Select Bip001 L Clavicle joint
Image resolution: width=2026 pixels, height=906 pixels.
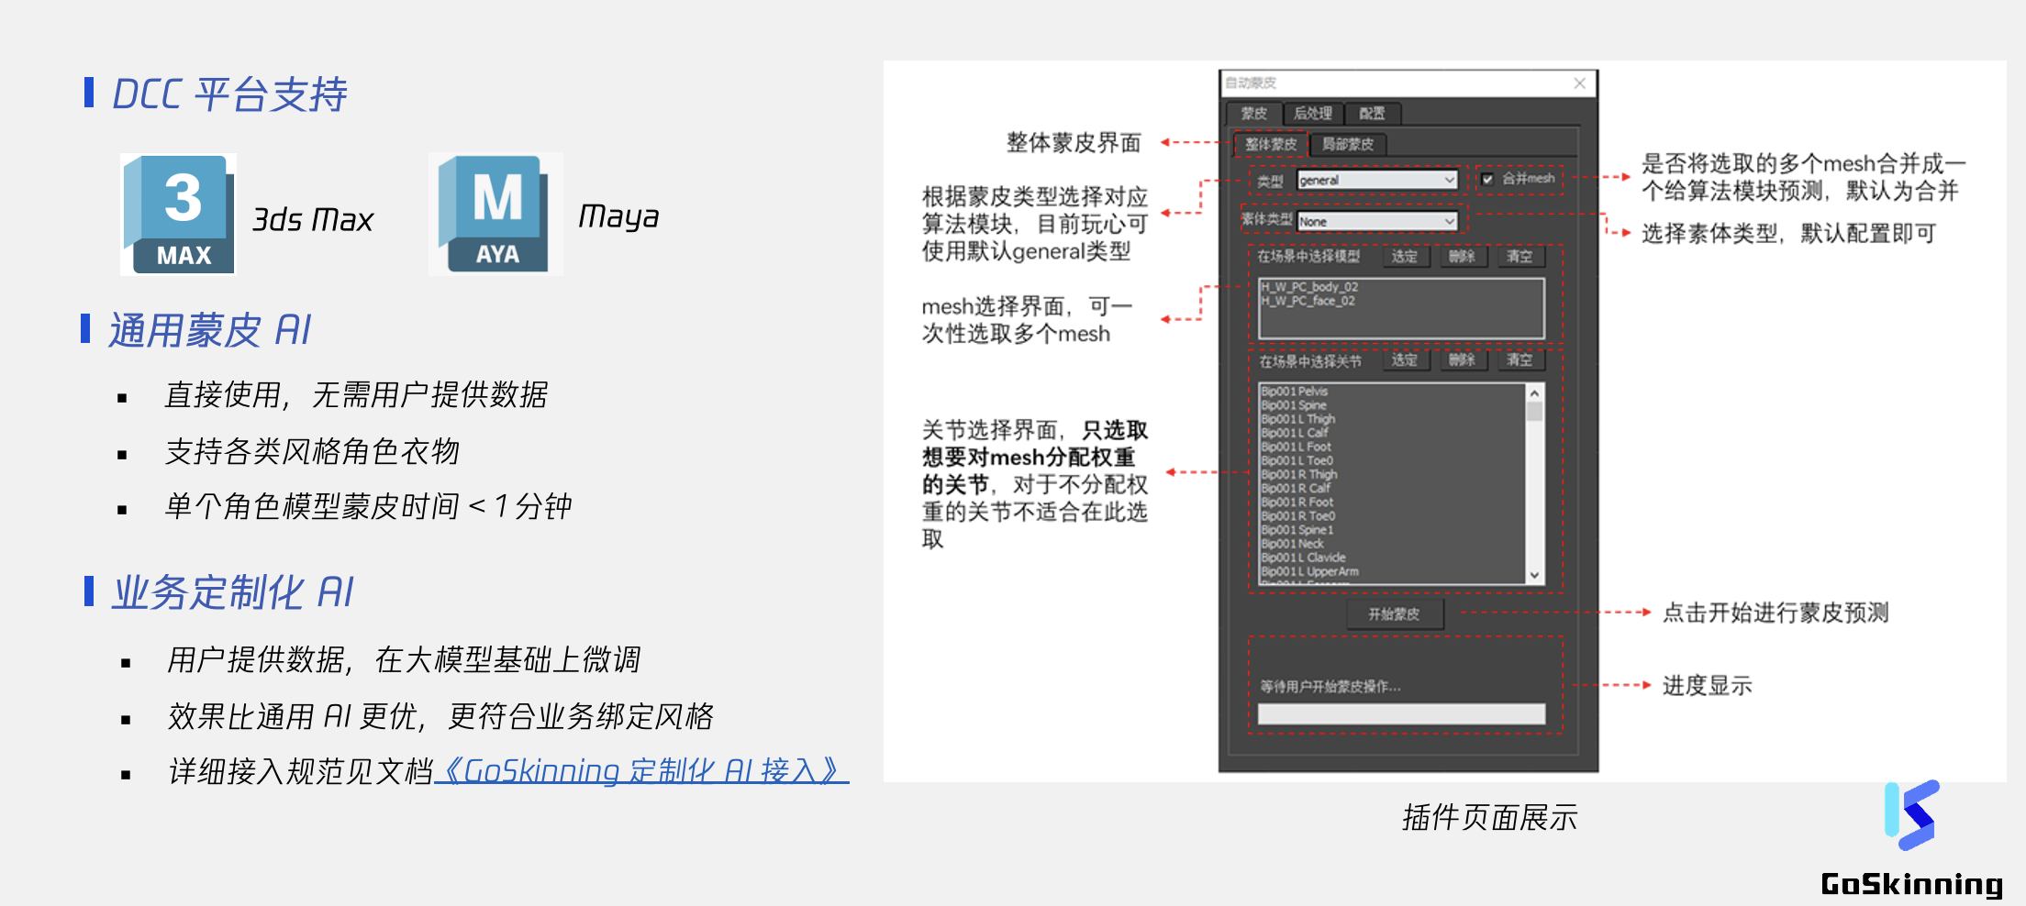coord(1304,558)
